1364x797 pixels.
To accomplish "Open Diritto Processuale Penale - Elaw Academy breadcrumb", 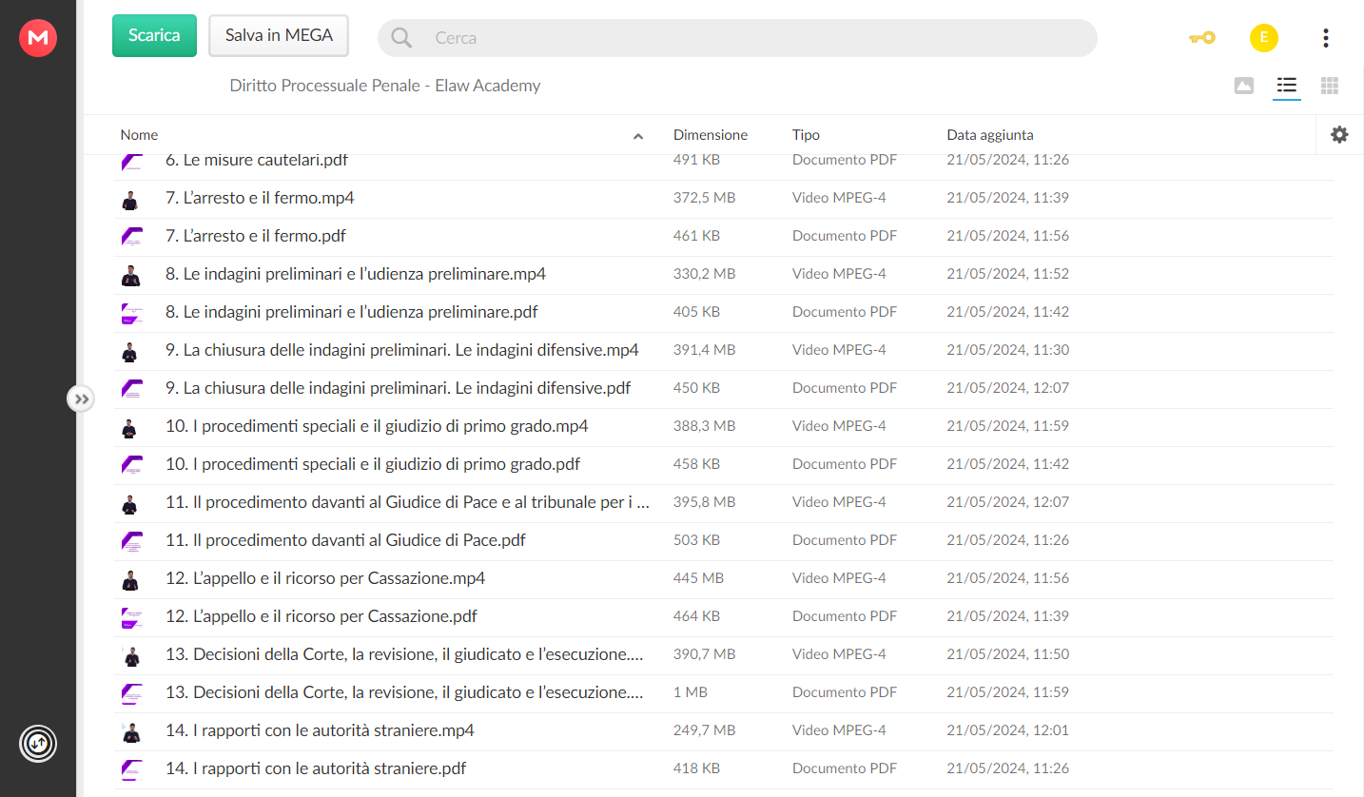I will coord(385,86).
